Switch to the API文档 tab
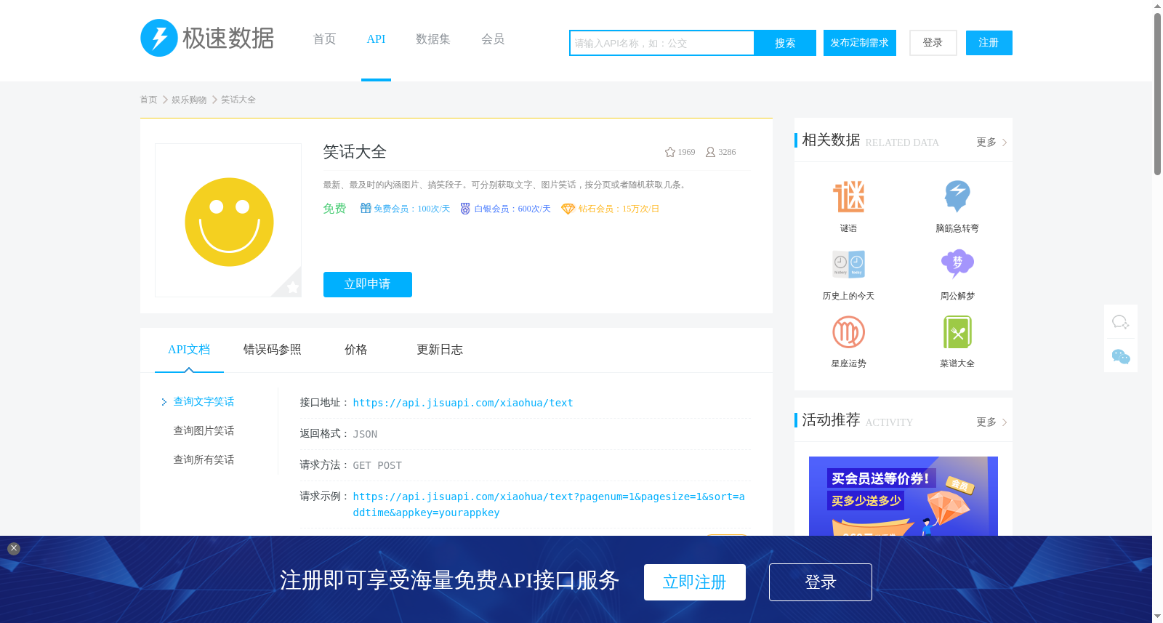Screen dimensions: 1163x623 tap(189, 350)
